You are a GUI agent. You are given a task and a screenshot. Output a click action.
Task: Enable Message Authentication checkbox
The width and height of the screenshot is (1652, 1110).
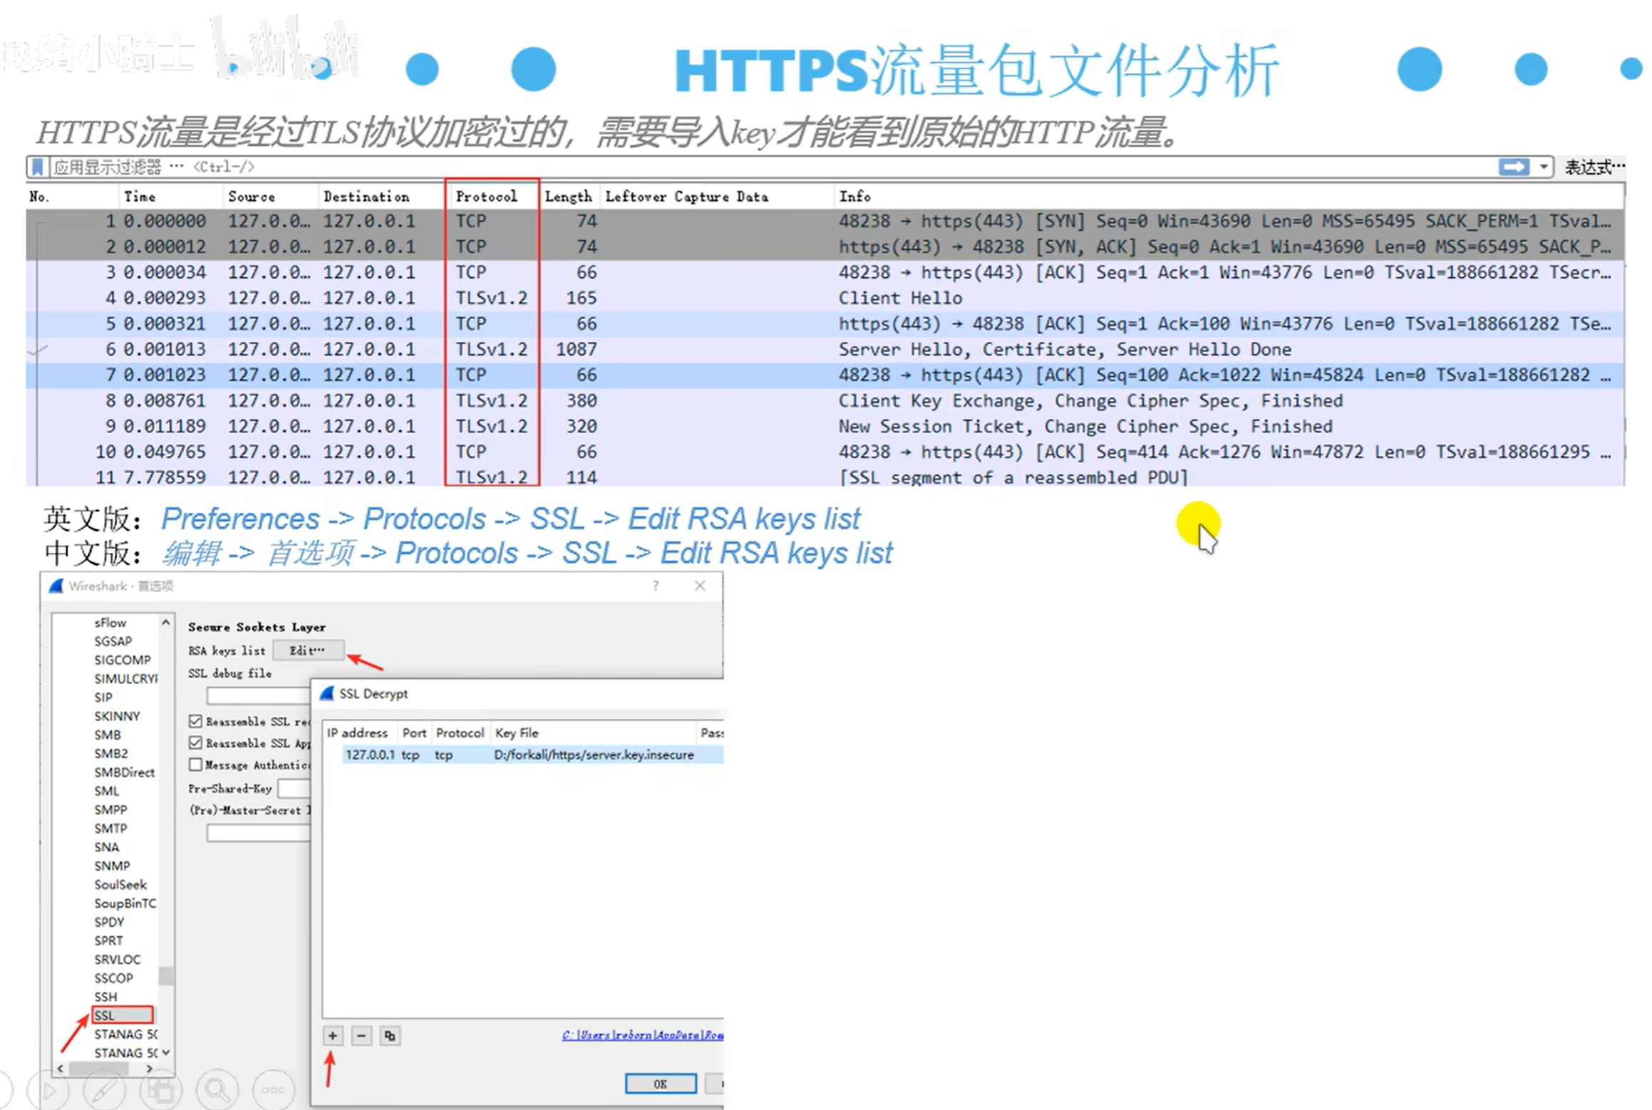pos(196,764)
